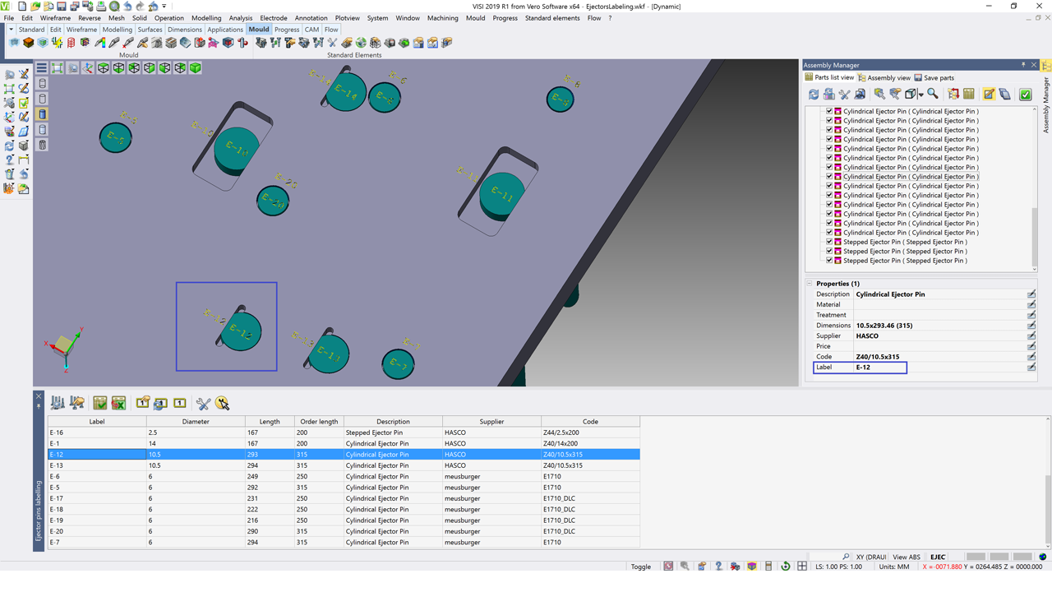1052x592 pixels.
Task: Click the refresh icon in the status bar
Action: pos(785,567)
